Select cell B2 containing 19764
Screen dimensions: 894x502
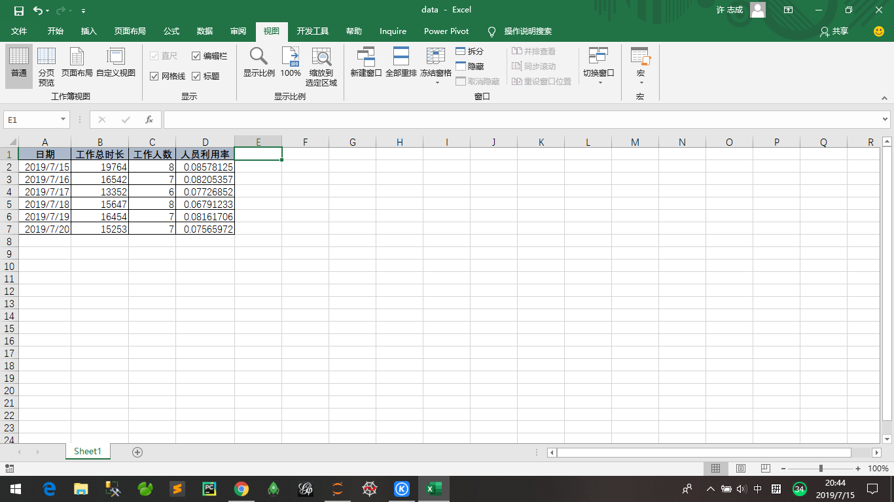coord(100,167)
